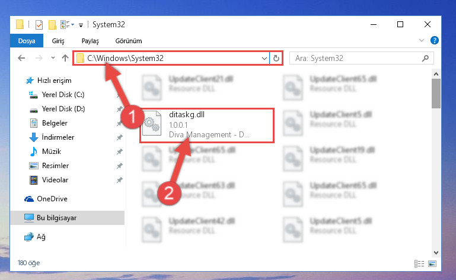Open the Görünüm tab

coord(129,41)
